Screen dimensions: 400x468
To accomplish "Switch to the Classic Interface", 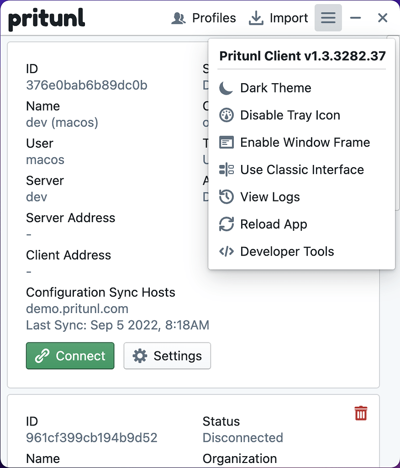I will click(302, 170).
